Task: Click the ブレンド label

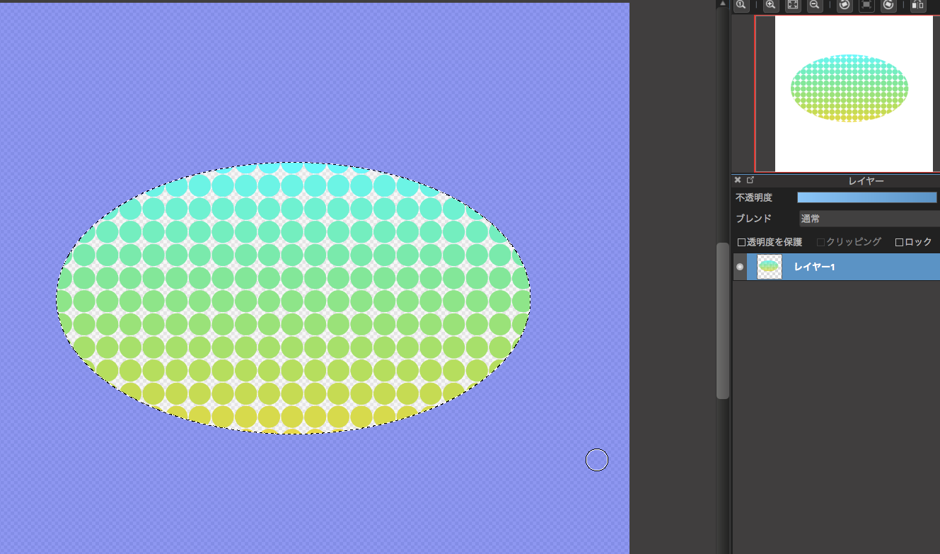Action: click(753, 219)
